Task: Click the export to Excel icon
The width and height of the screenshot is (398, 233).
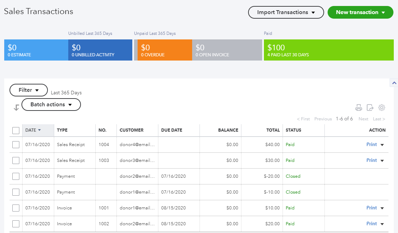Action: [x=370, y=108]
